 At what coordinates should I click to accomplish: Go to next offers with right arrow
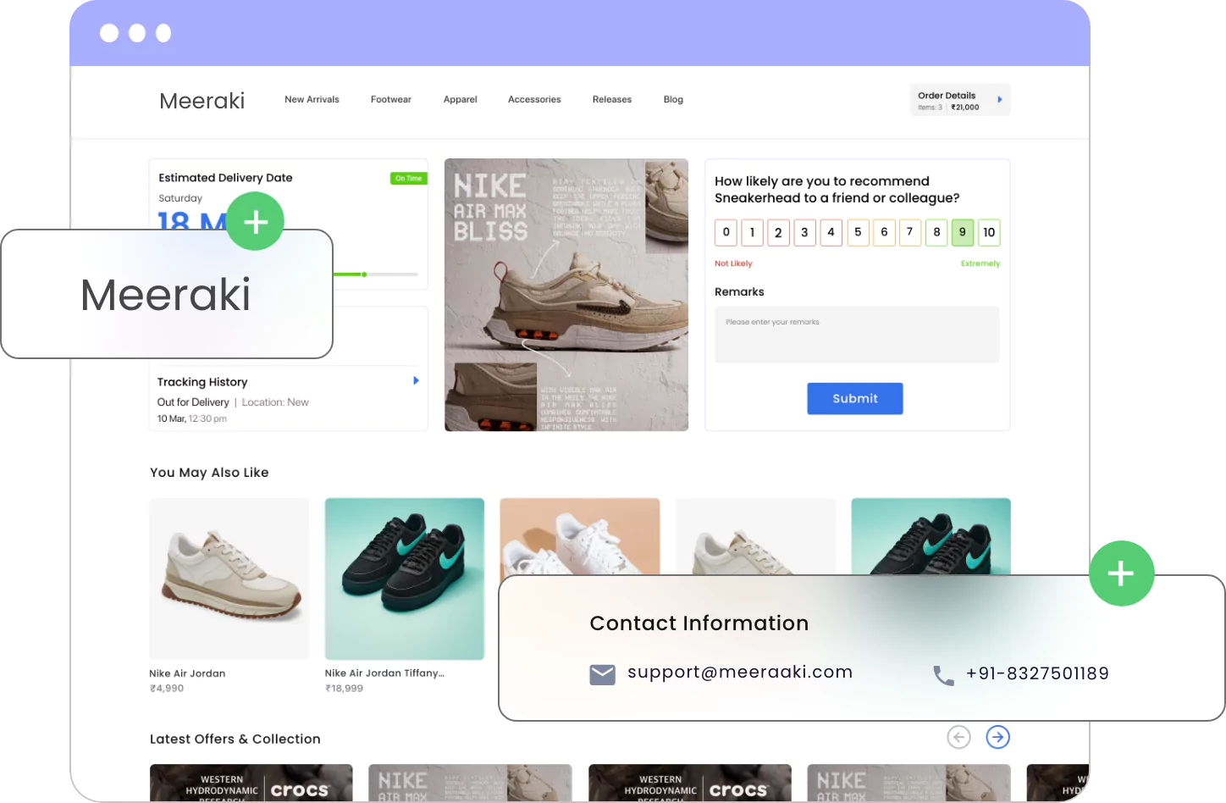(x=998, y=737)
